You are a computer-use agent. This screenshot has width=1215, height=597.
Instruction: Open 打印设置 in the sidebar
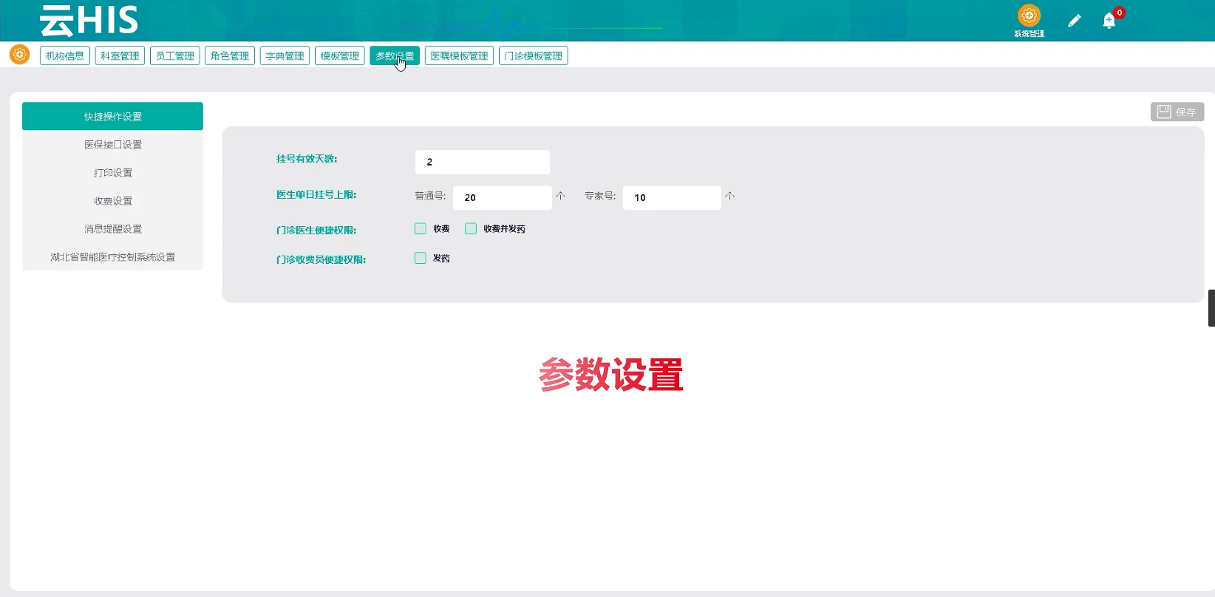point(112,172)
